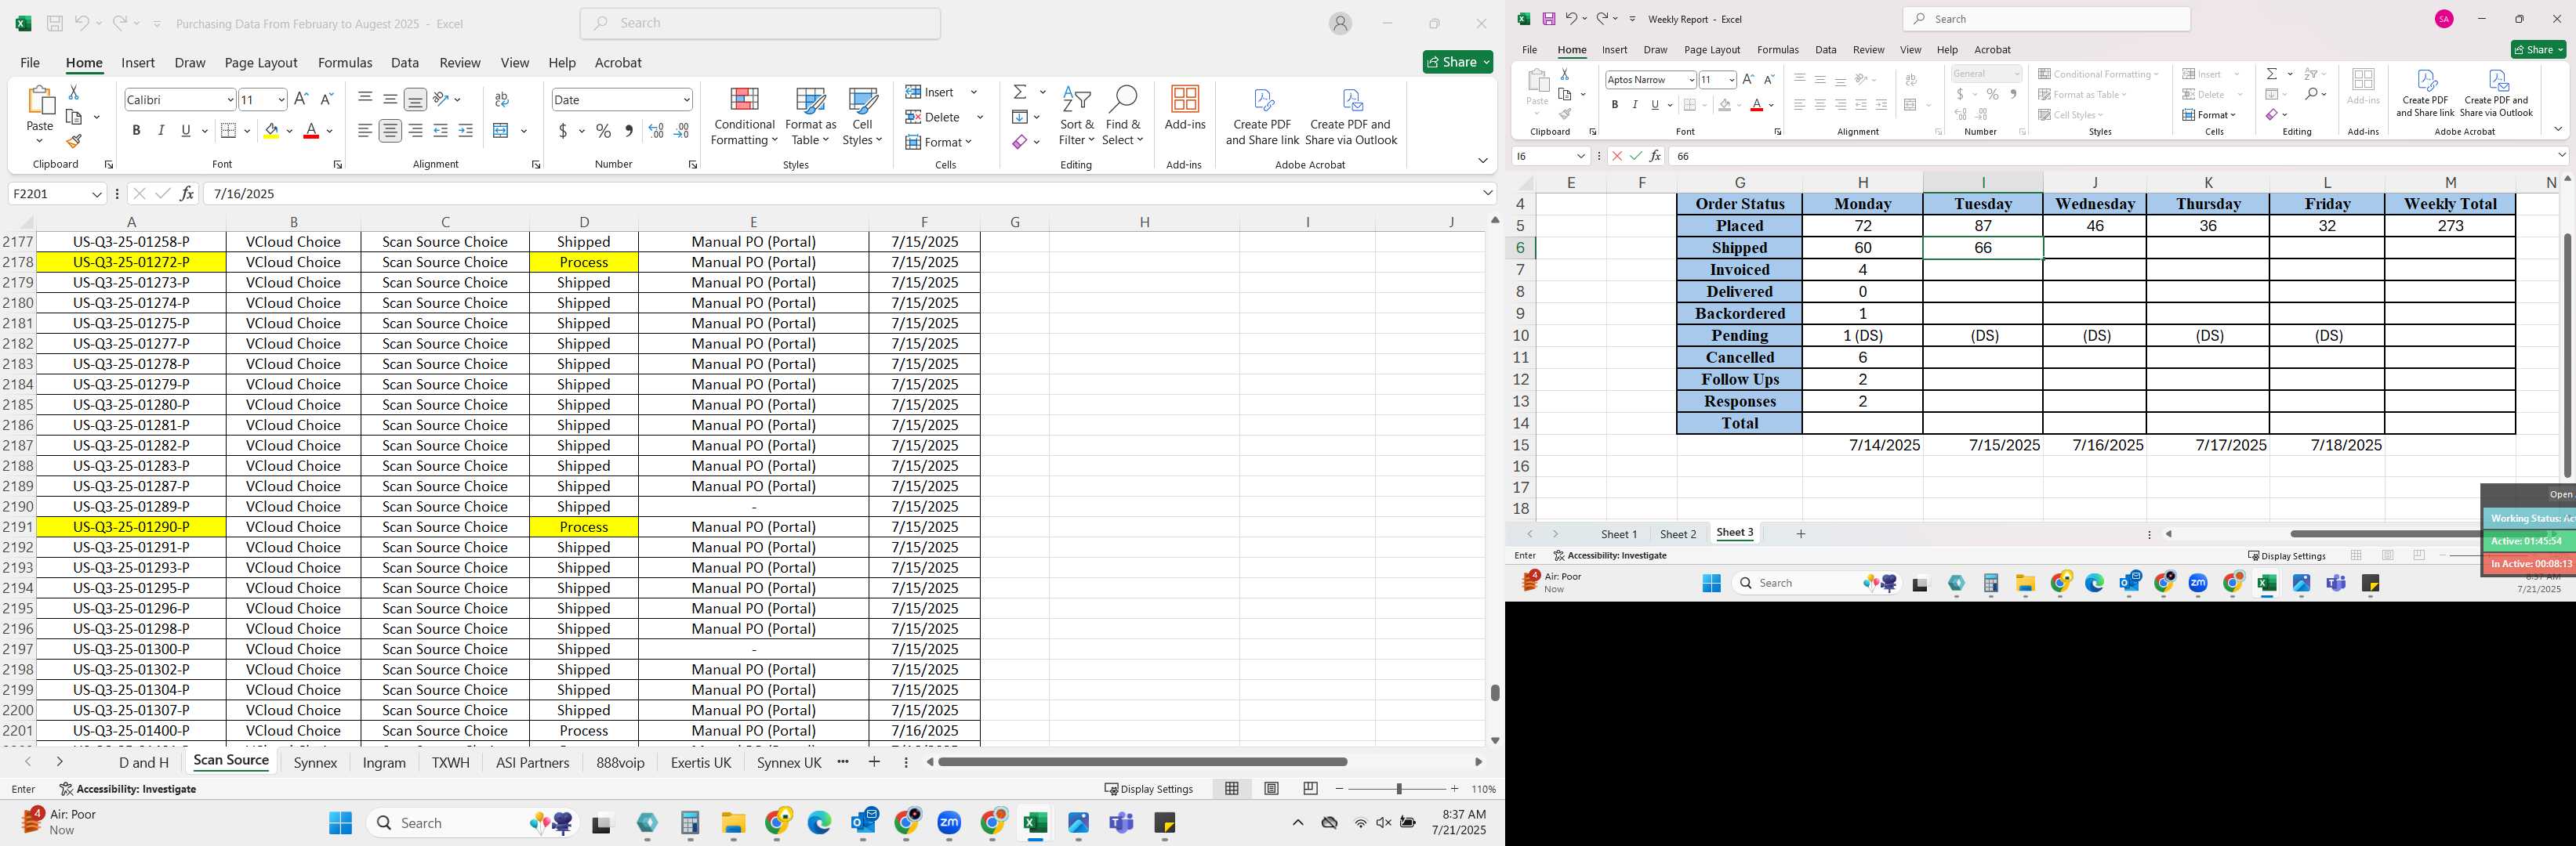Open Calibri font name dropdown in Purchasing Data
2576x846 pixels.
230,99
